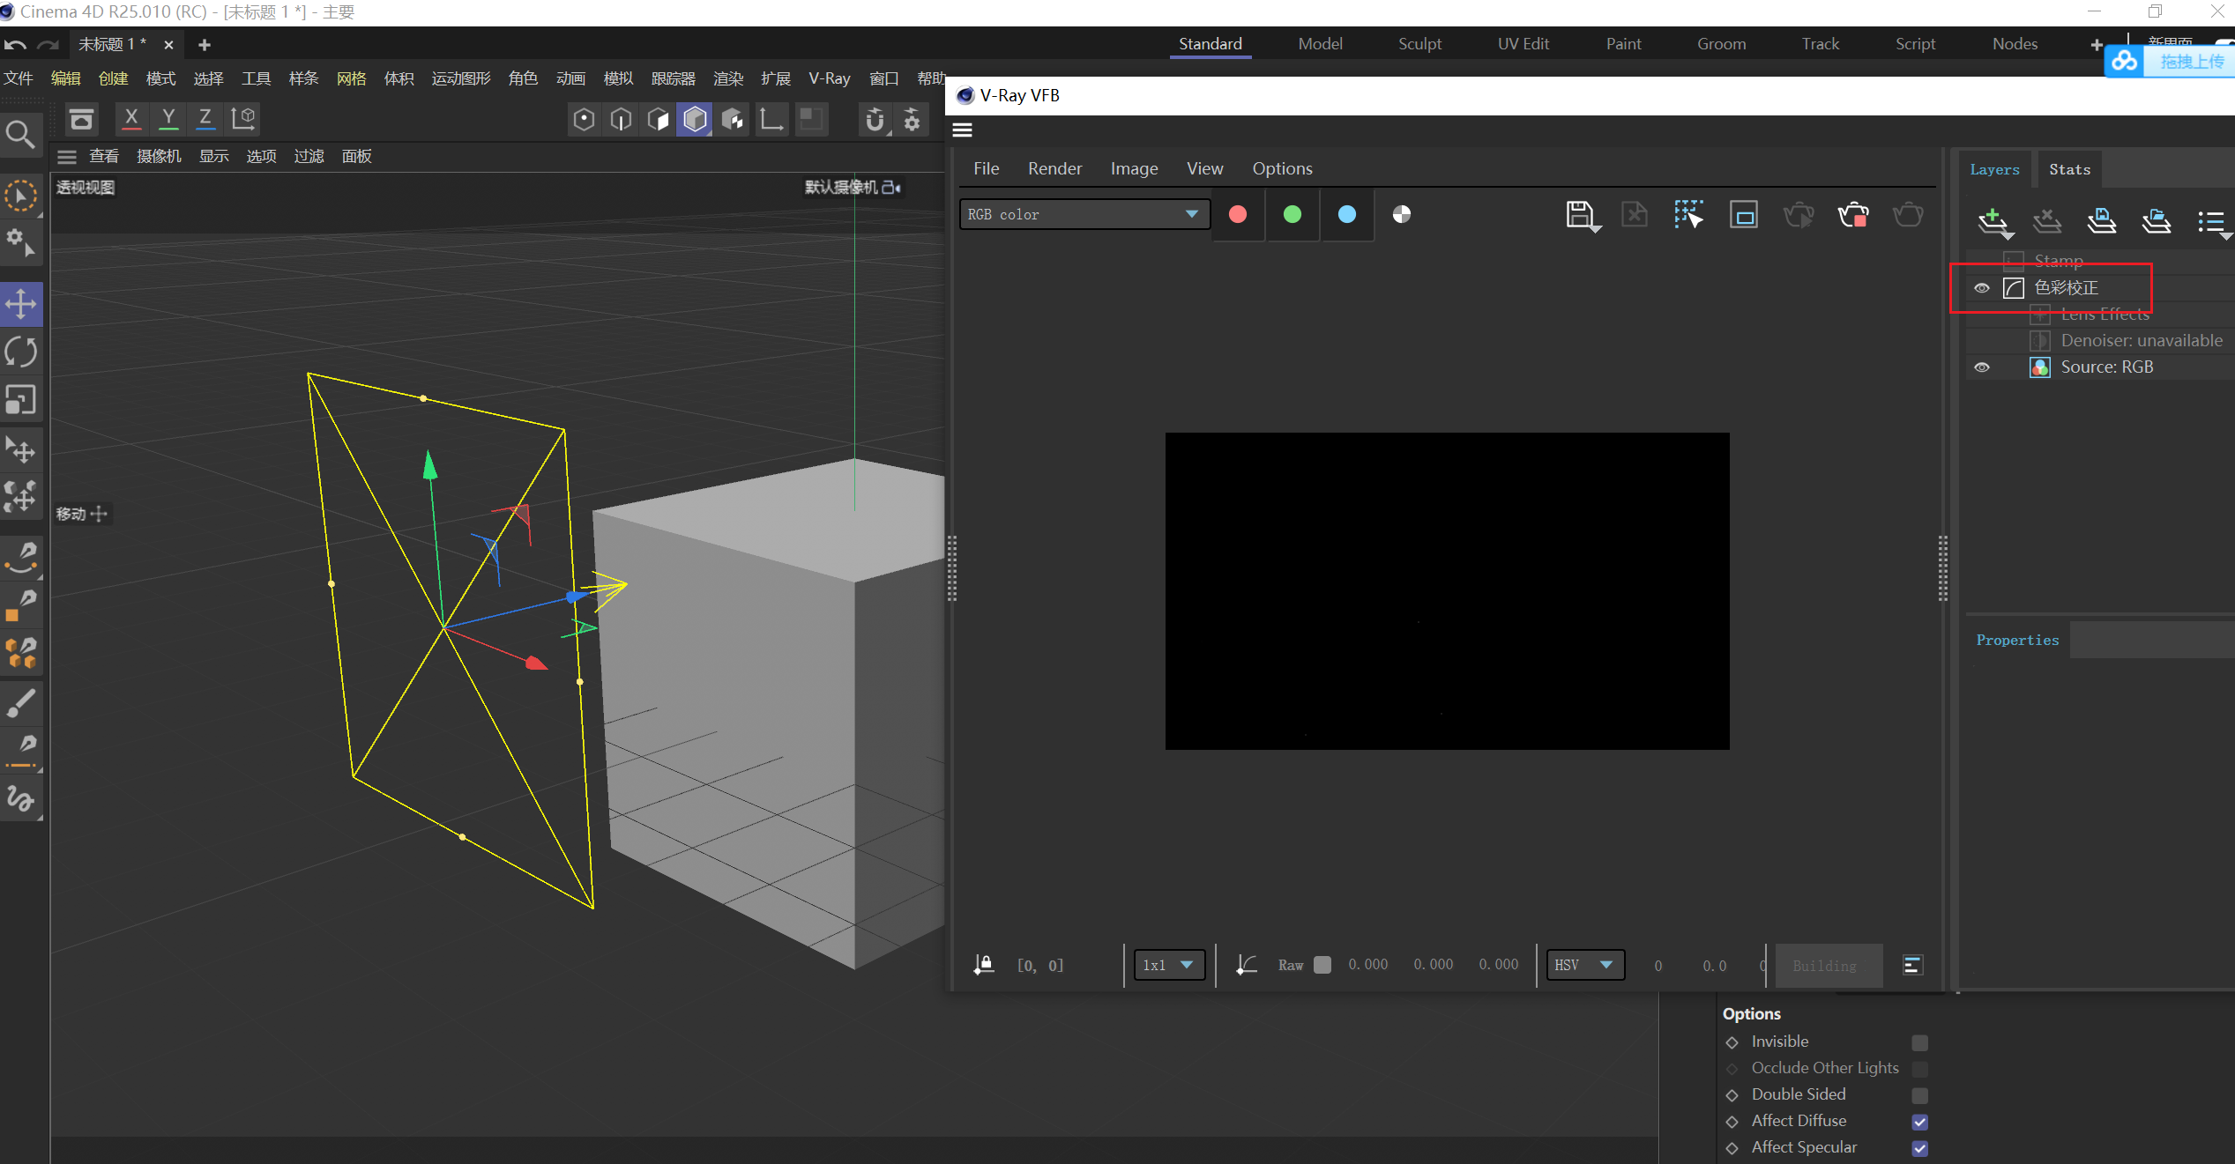This screenshot has width=2235, height=1164.
Task: Click the color correction layer icon
Action: pyautogui.click(x=2014, y=286)
